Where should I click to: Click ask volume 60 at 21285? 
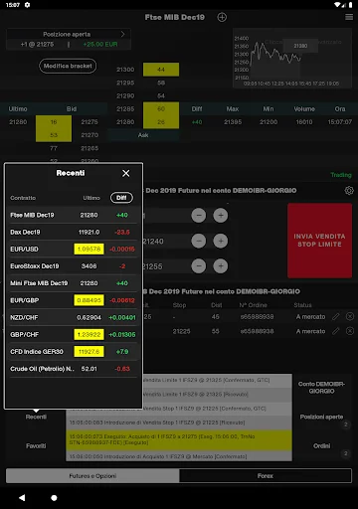(x=161, y=109)
